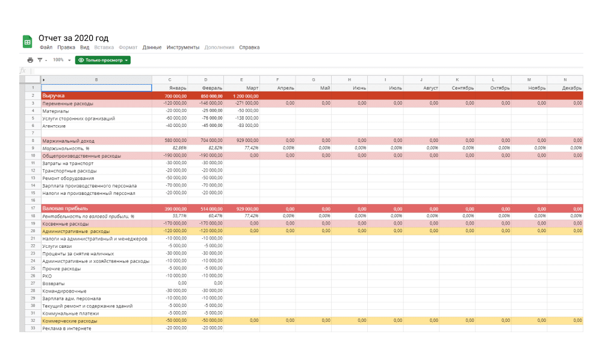Image resolution: width=602 pixels, height=361 pixels.
Task: Select the Ремонт оборудования cell
Action: 96,178
